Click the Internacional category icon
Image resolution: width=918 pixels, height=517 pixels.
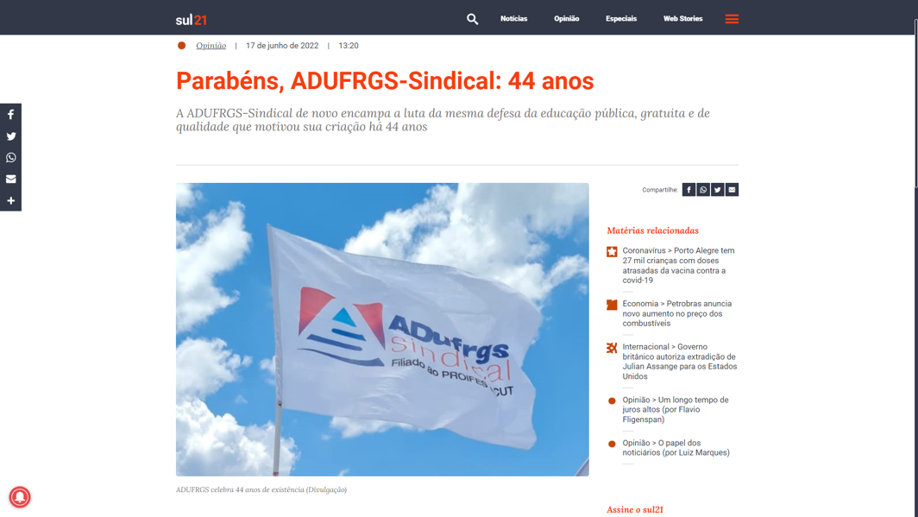[612, 348]
